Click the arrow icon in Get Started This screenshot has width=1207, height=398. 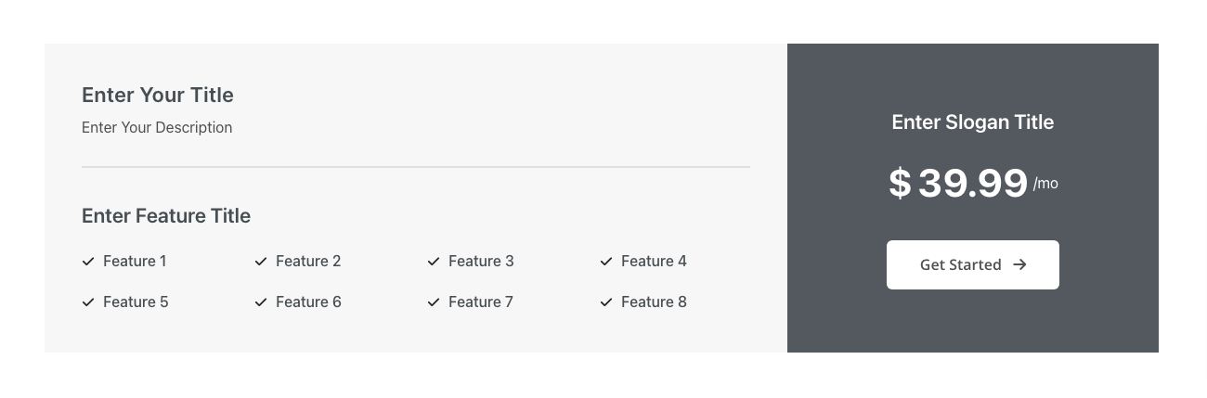[1019, 264]
